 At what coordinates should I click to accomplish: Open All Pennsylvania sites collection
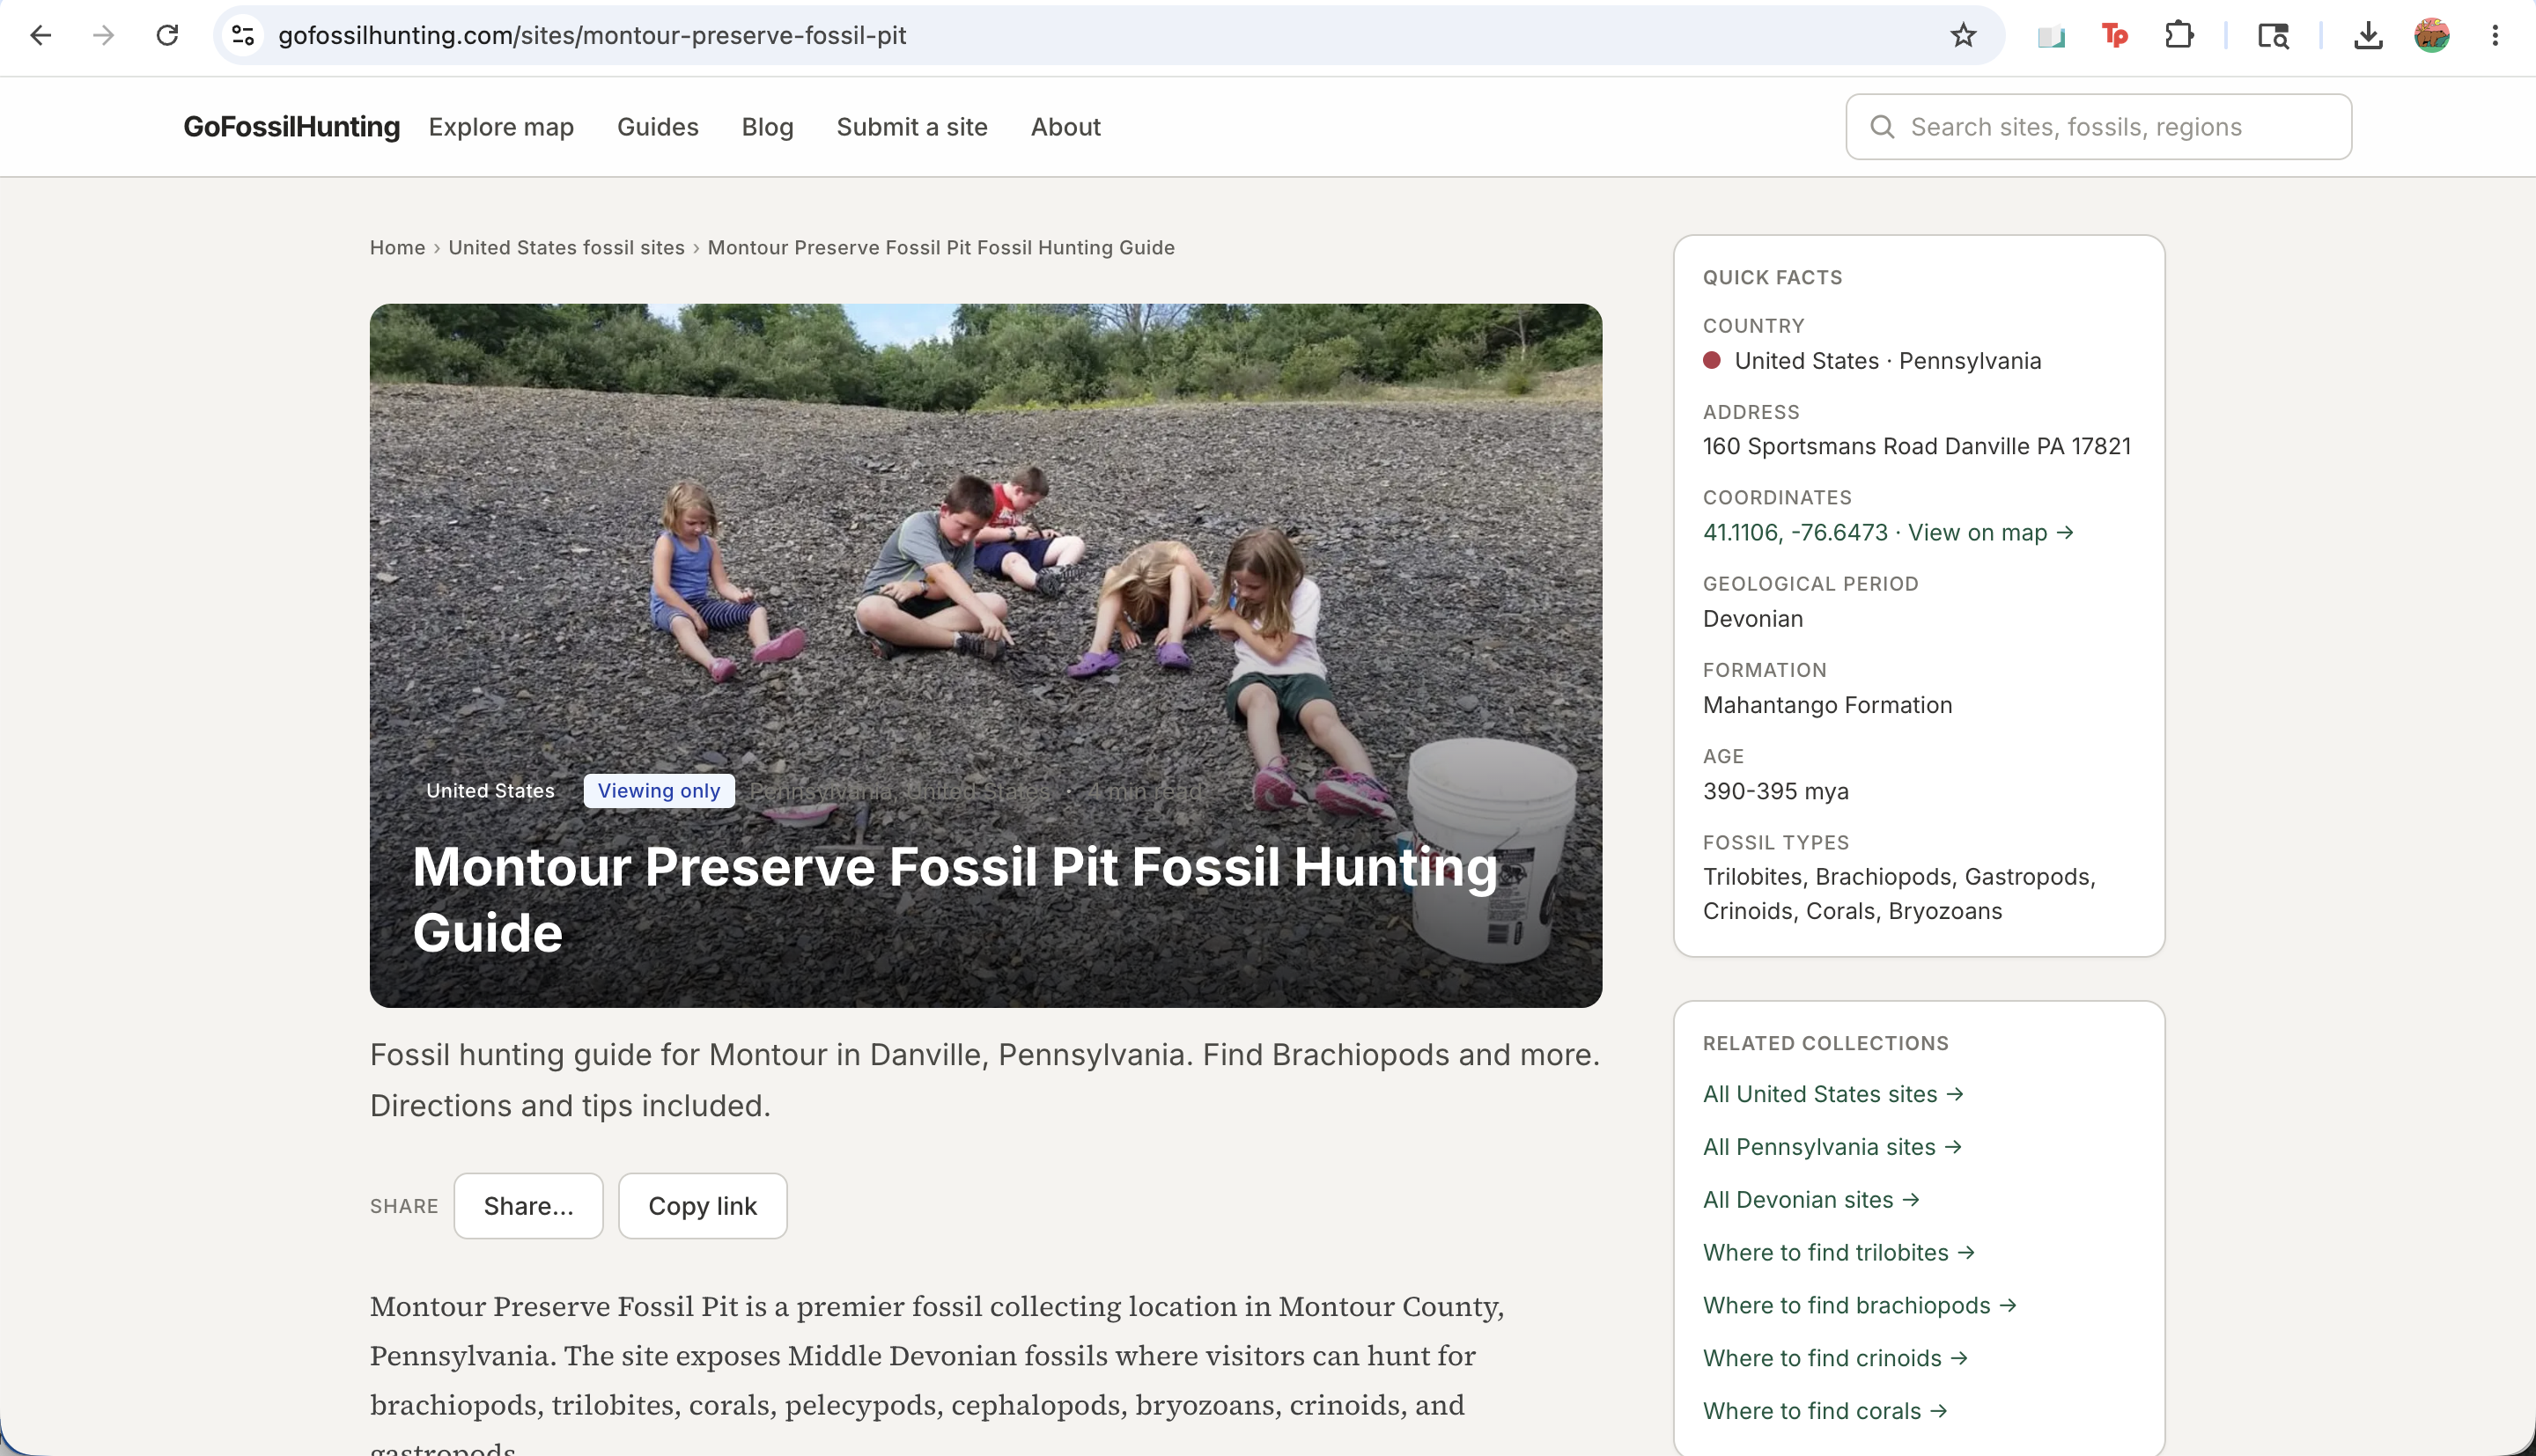click(x=1832, y=1147)
